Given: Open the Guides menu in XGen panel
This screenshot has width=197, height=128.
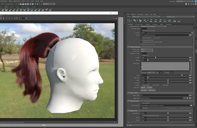Looking at the screenshot, I should [x=147, y=14].
